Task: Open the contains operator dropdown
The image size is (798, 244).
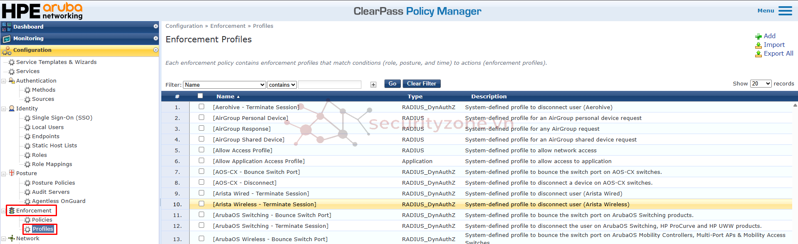Action: tap(282, 85)
